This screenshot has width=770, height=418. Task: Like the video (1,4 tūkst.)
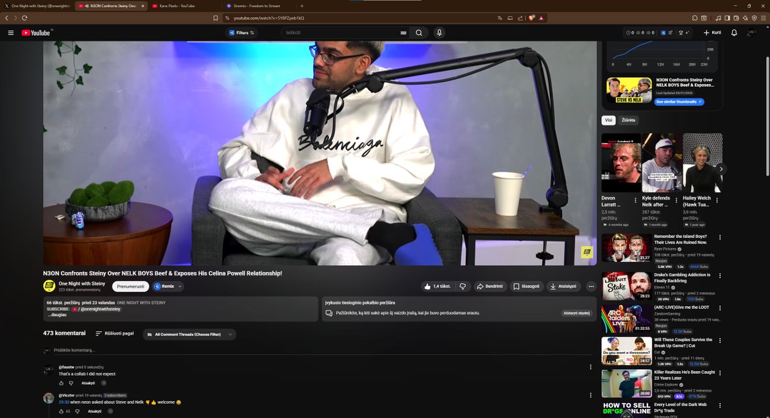(437, 287)
